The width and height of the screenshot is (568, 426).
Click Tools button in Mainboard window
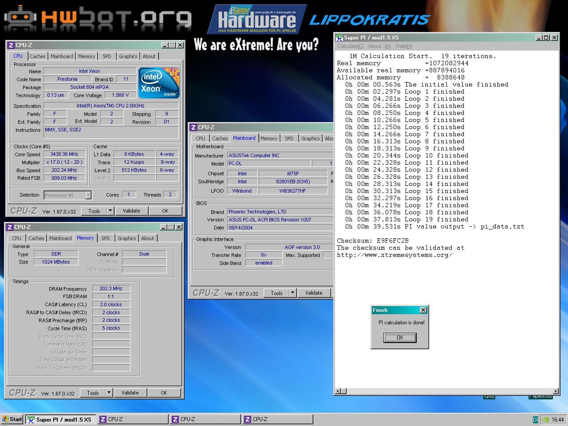pyautogui.click(x=276, y=293)
